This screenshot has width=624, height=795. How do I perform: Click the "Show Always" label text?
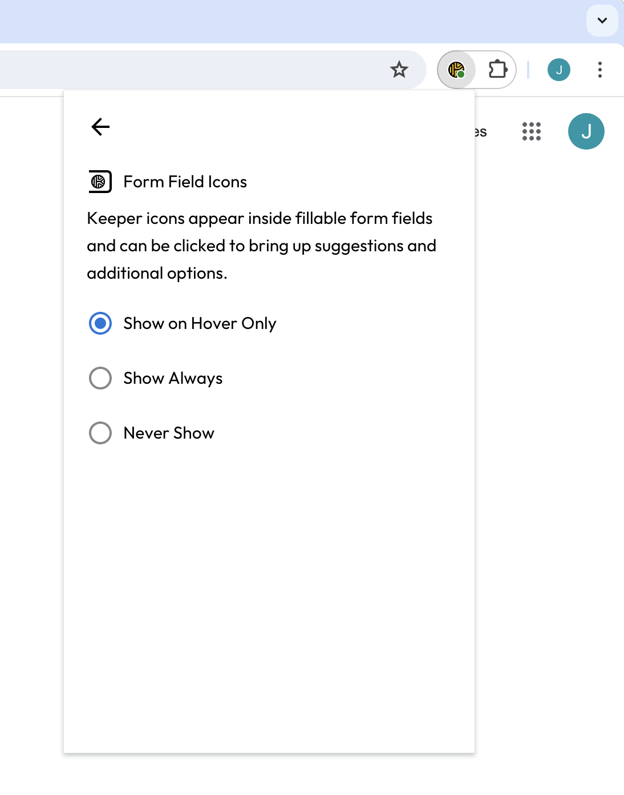173,378
